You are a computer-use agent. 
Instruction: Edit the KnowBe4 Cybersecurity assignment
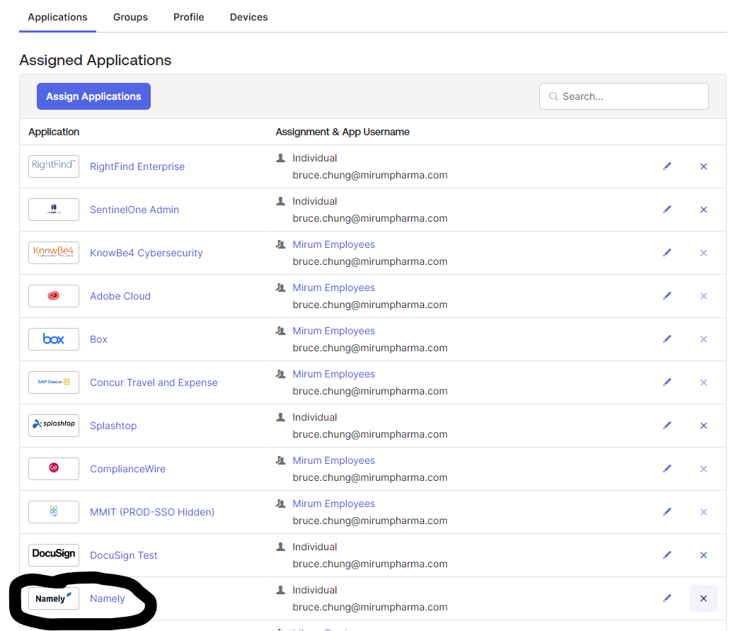pos(667,253)
